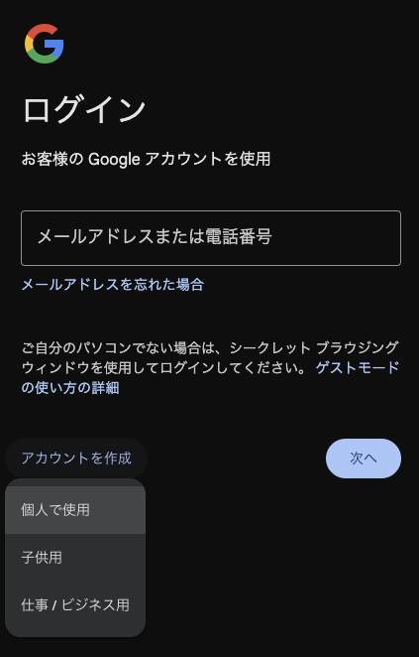Open the ゲストモードの使い方の詳細 link
419x657 pixels.
[358, 368]
